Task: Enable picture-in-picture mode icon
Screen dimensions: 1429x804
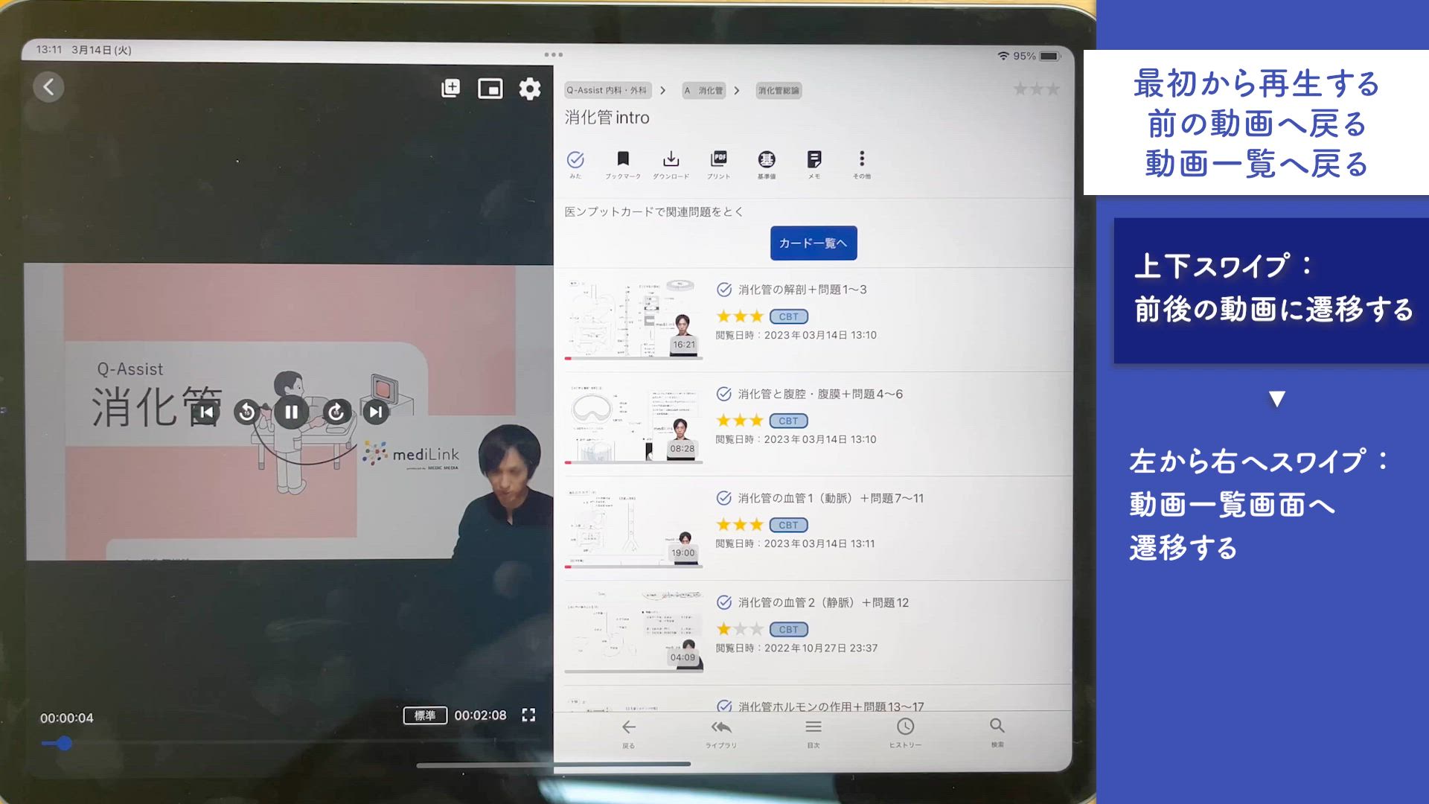Action: tap(490, 89)
